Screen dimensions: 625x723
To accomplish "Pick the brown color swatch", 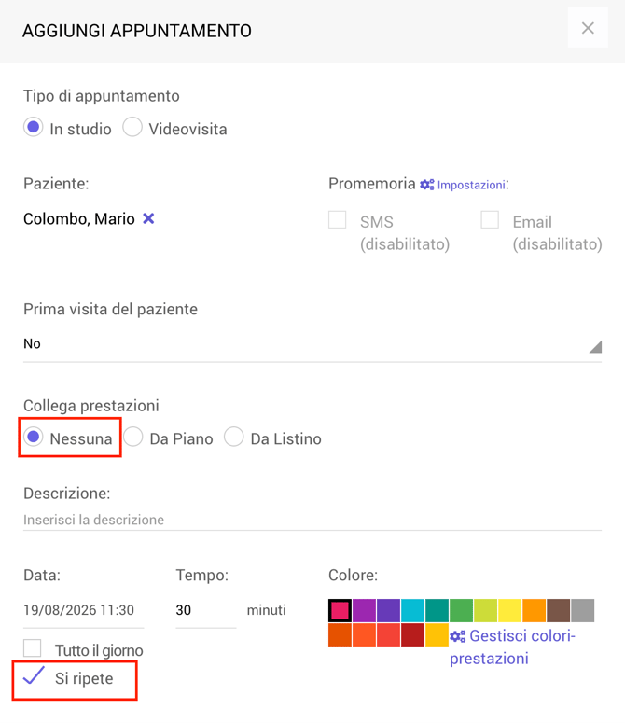I will (x=558, y=610).
